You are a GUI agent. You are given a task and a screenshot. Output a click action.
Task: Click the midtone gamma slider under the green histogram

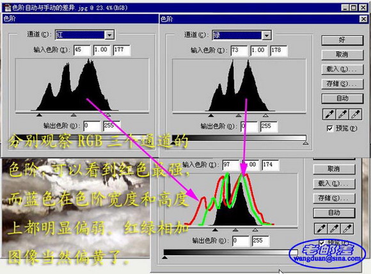coord(239,115)
